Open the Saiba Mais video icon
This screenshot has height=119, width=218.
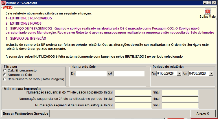click(208, 11)
